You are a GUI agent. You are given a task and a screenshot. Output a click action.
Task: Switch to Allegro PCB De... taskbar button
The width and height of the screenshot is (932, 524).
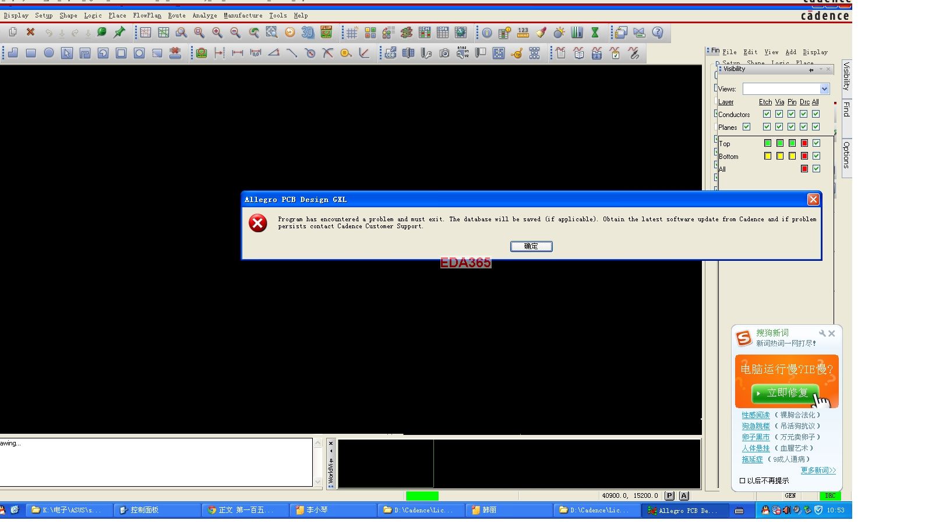(684, 511)
